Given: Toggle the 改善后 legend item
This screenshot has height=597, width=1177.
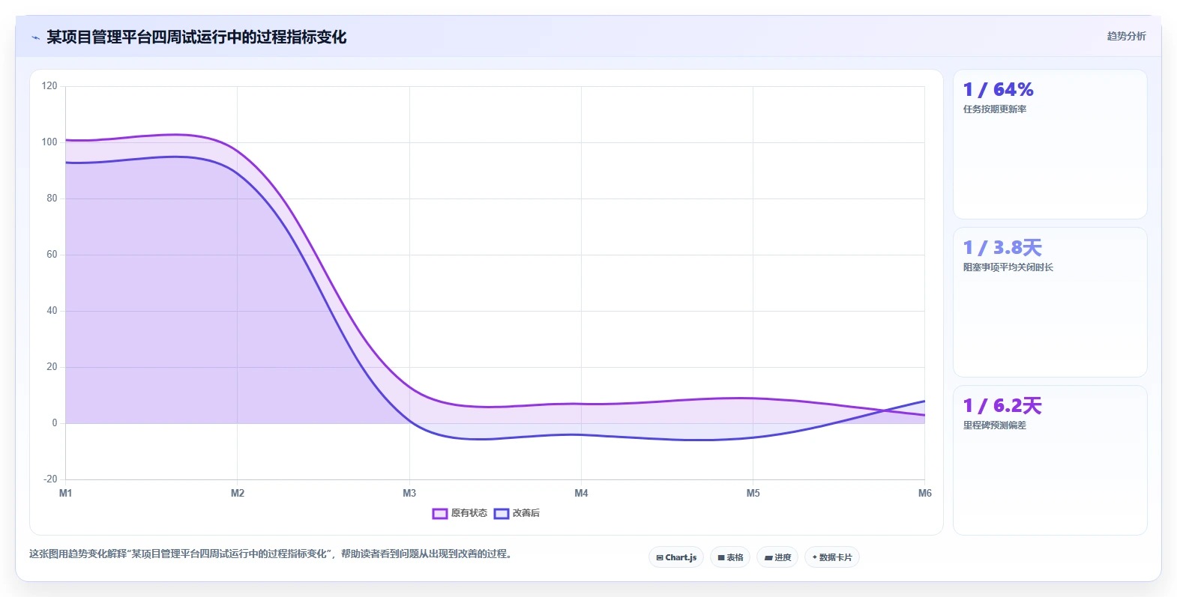Looking at the screenshot, I should (x=517, y=513).
